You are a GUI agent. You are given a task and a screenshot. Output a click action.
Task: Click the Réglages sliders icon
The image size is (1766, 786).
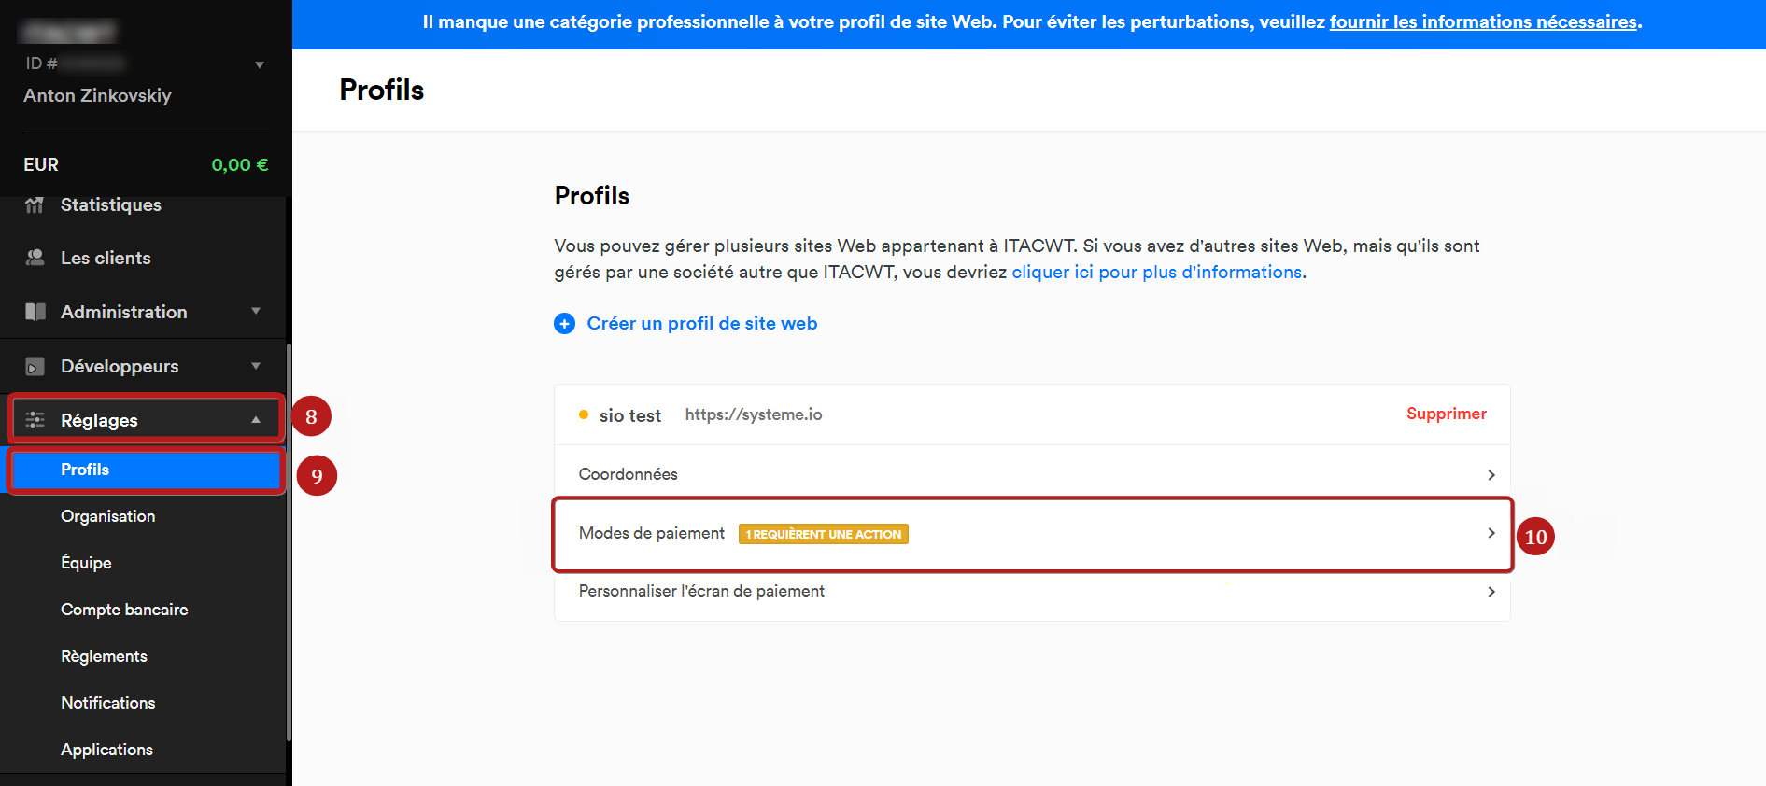pyautogui.click(x=35, y=420)
